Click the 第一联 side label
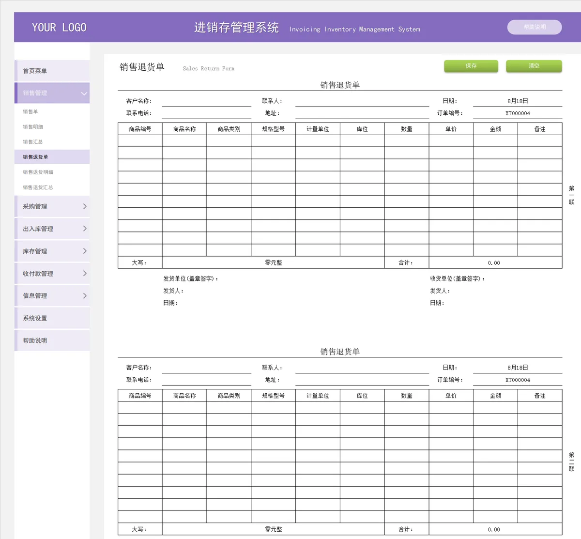 coord(572,195)
